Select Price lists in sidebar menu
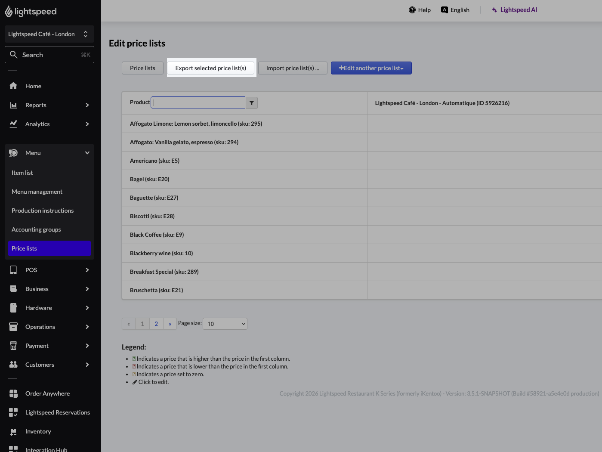Image resolution: width=602 pixels, height=452 pixels. pyautogui.click(x=49, y=248)
